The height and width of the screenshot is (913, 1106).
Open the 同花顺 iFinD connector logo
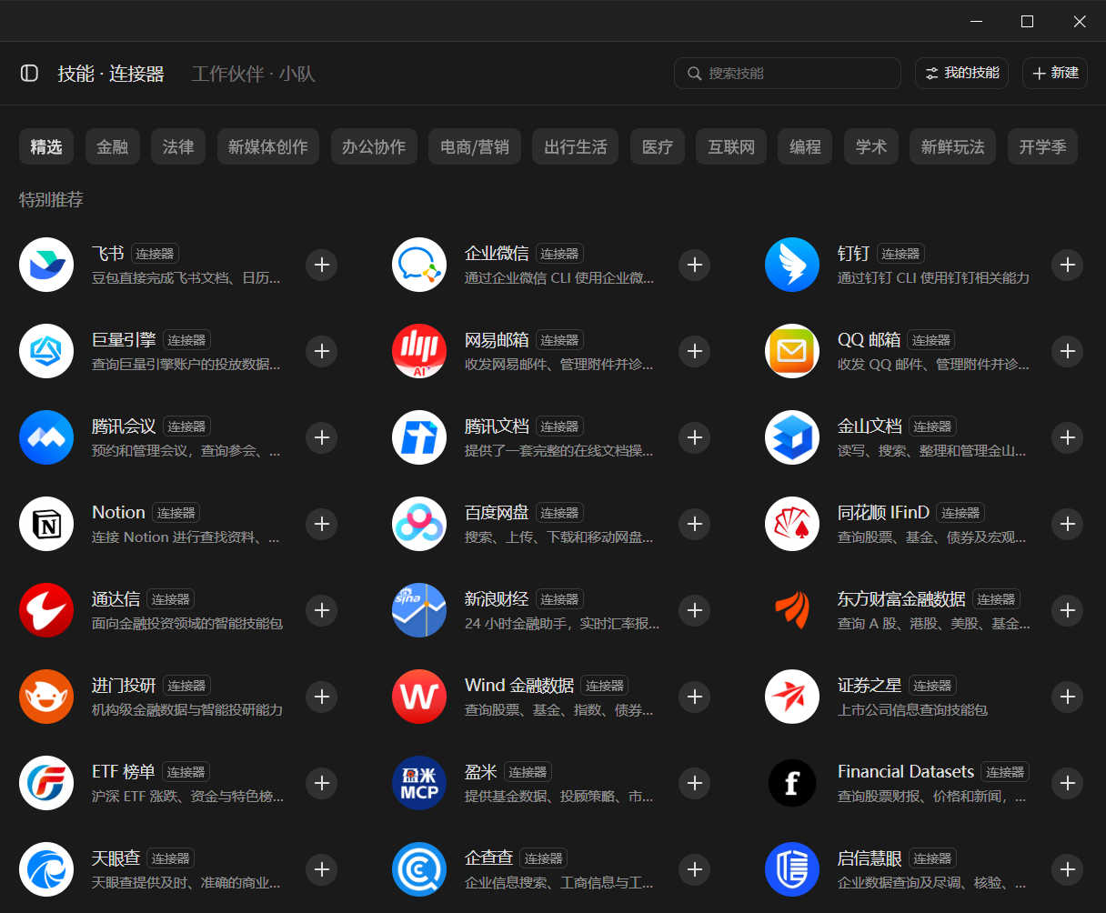click(x=792, y=524)
